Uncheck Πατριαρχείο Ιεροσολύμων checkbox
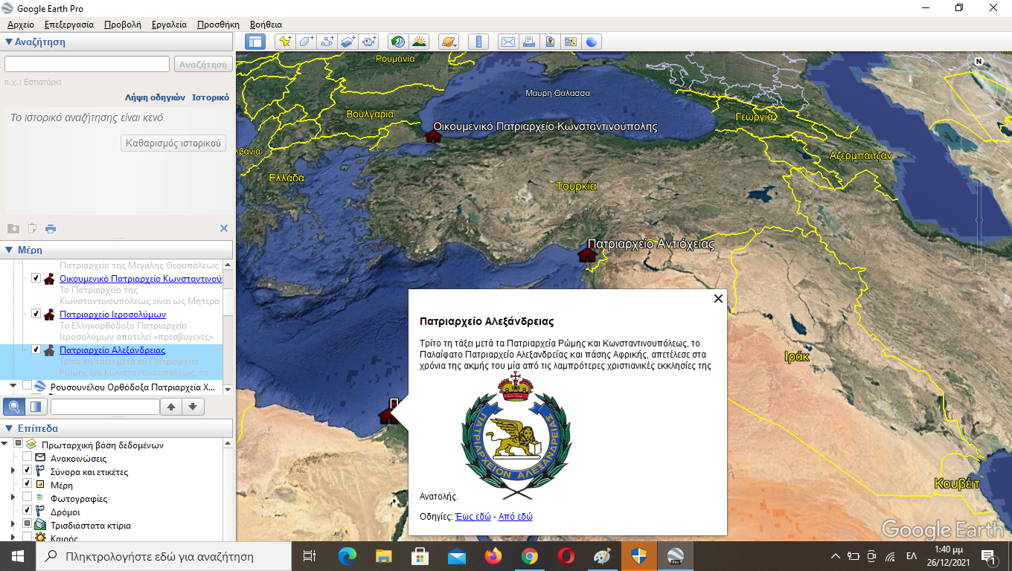 point(36,314)
